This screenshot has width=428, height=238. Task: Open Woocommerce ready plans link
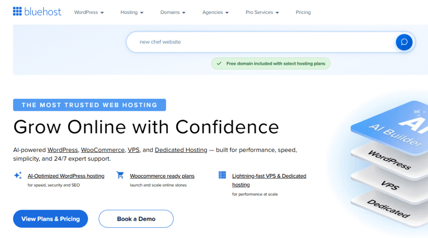click(x=162, y=176)
